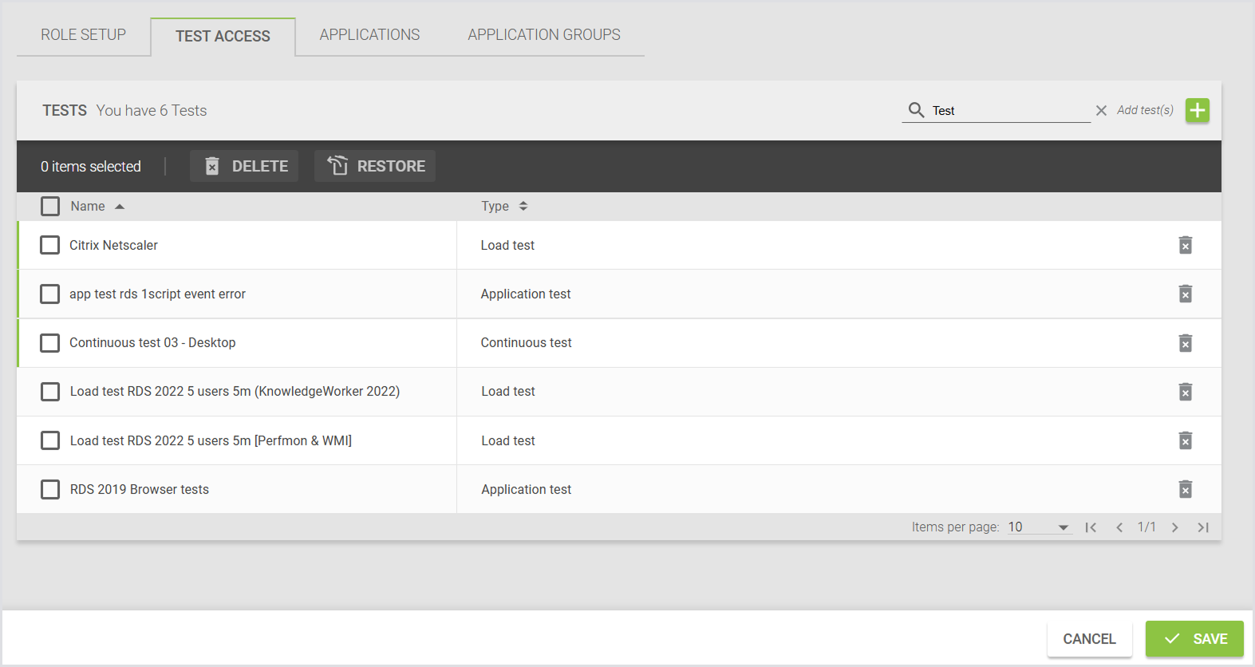Viewport: 1255px width, 667px height.
Task: Click trash icon for app test rds 1script event error
Action: 1185,294
